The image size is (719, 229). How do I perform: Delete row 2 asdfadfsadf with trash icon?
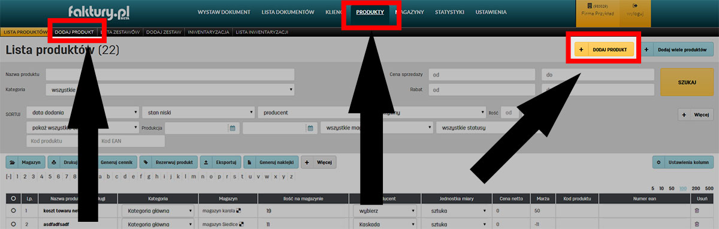696,224
